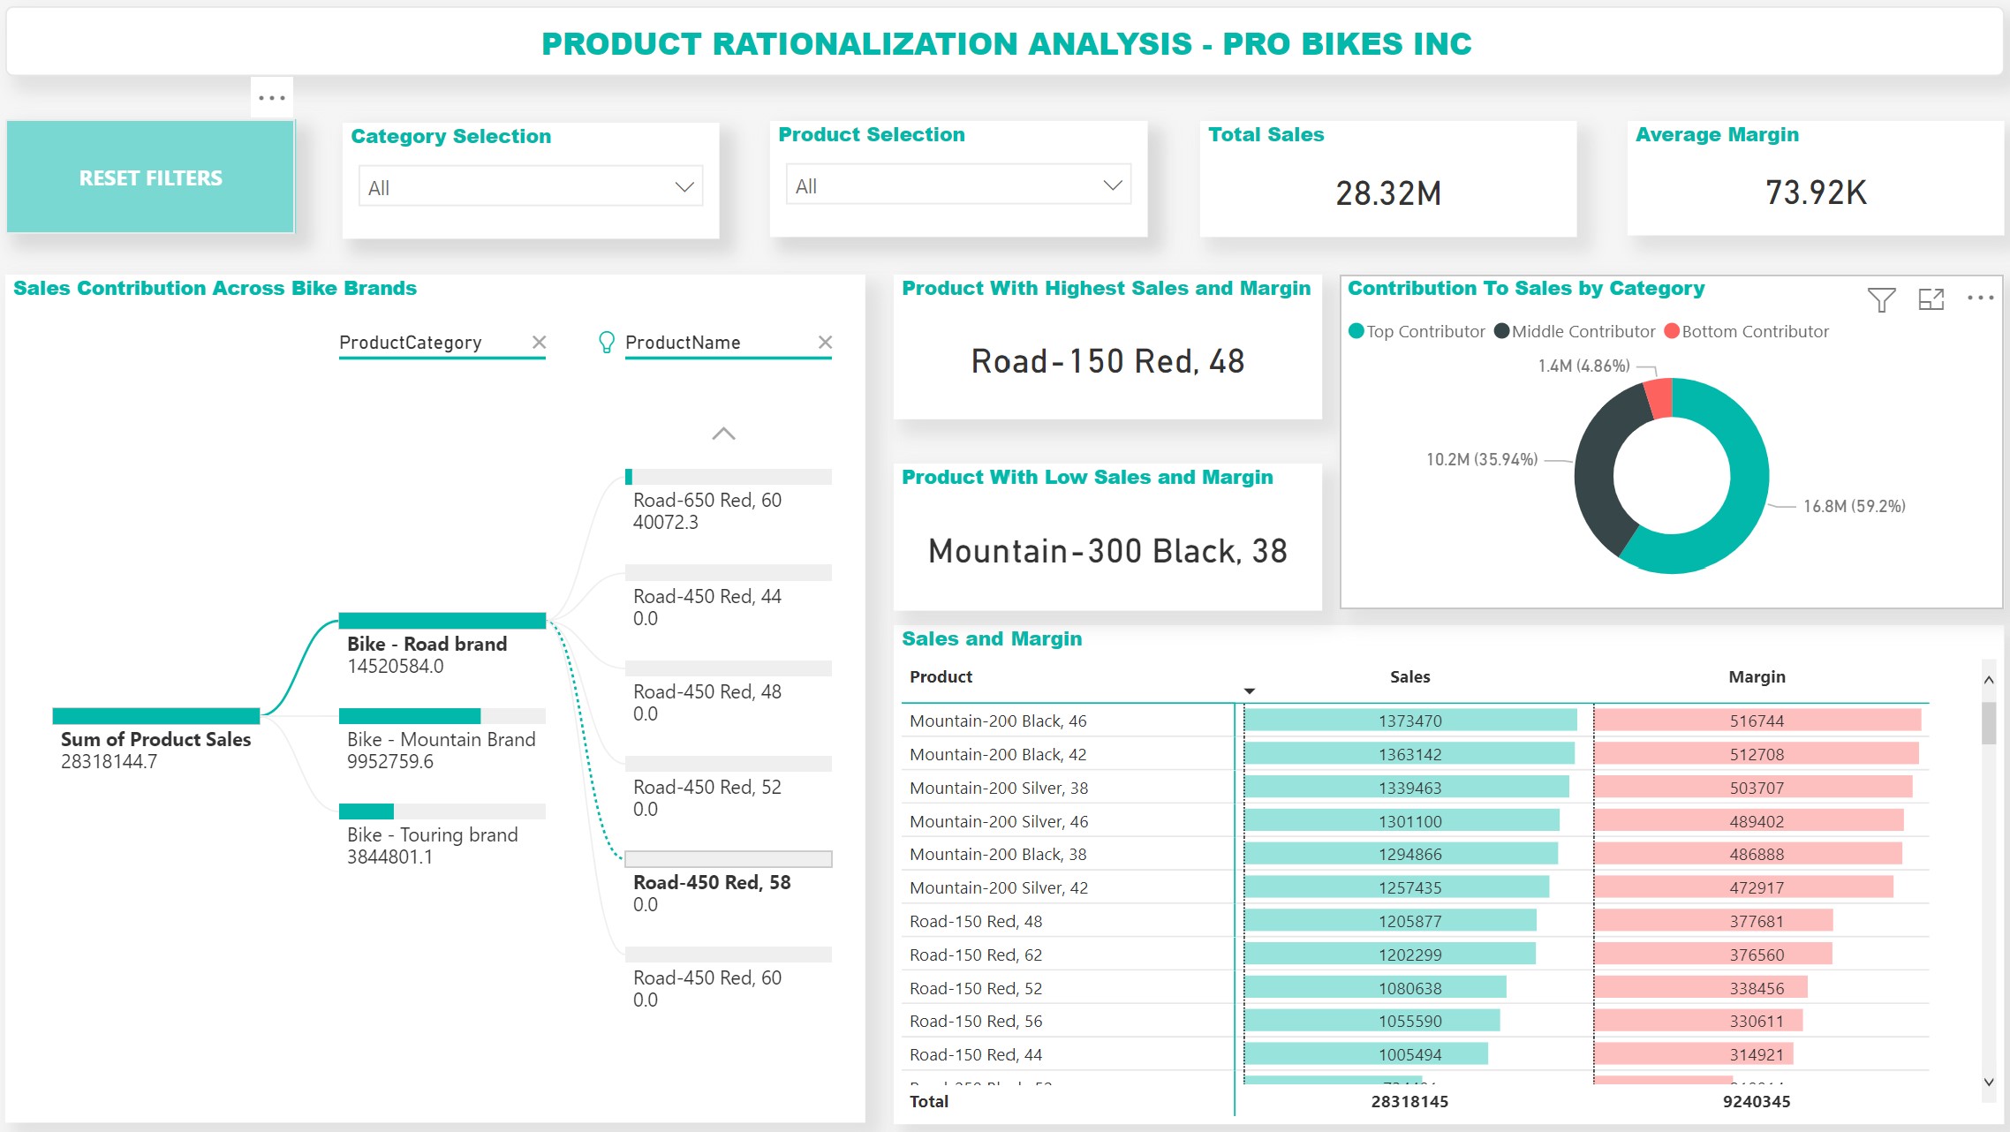Open the more options ellipsis above Reset Filters
Viewport: 2010px width, 1132px height.
pos(272,97)
